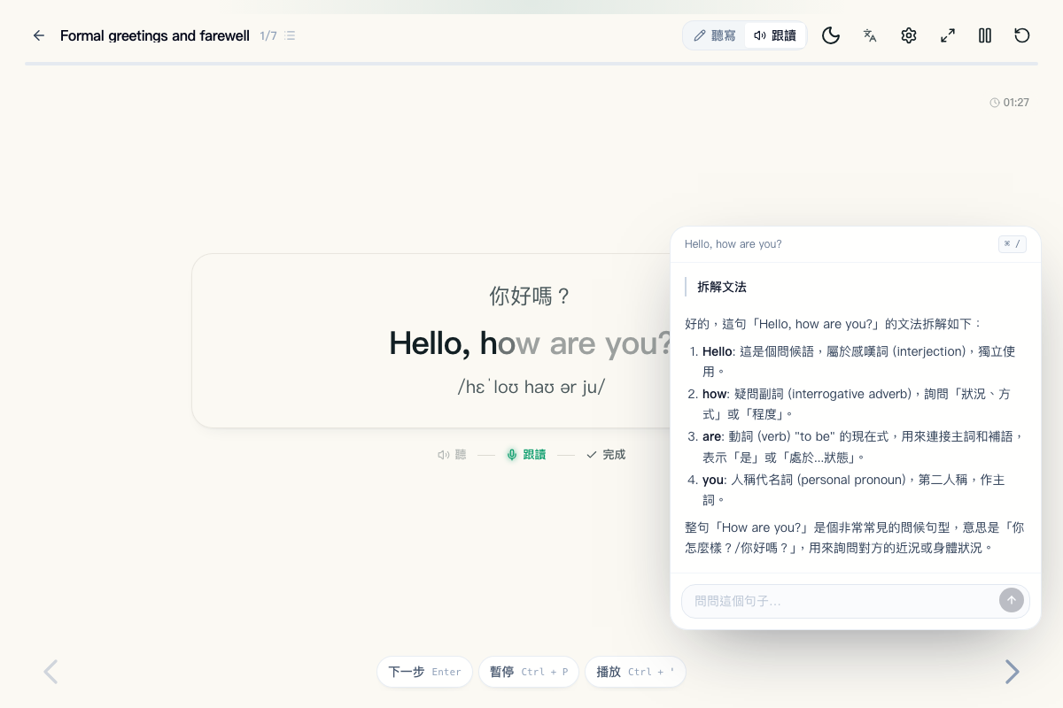Go to previous sentence chevron
The height and width of the screenshot is (708, 1063).
(x=50, y=672)
